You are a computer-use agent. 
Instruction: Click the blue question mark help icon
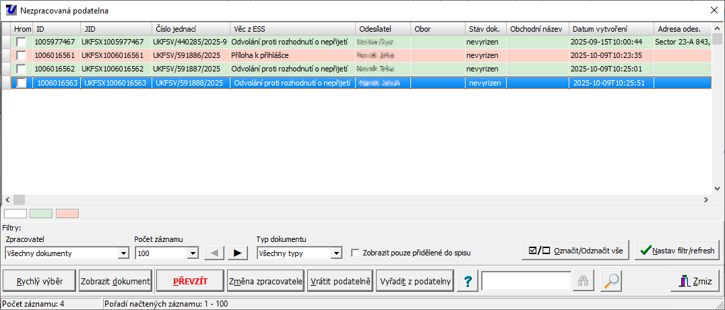click(x=467, y=282)
